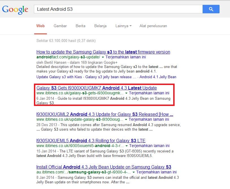
Task: Open Update Galaxy s3 with Kies sitelink
Action: tap(59, 77)
